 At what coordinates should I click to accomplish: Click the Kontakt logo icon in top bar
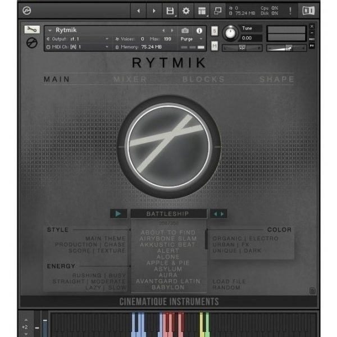point(27,11)
